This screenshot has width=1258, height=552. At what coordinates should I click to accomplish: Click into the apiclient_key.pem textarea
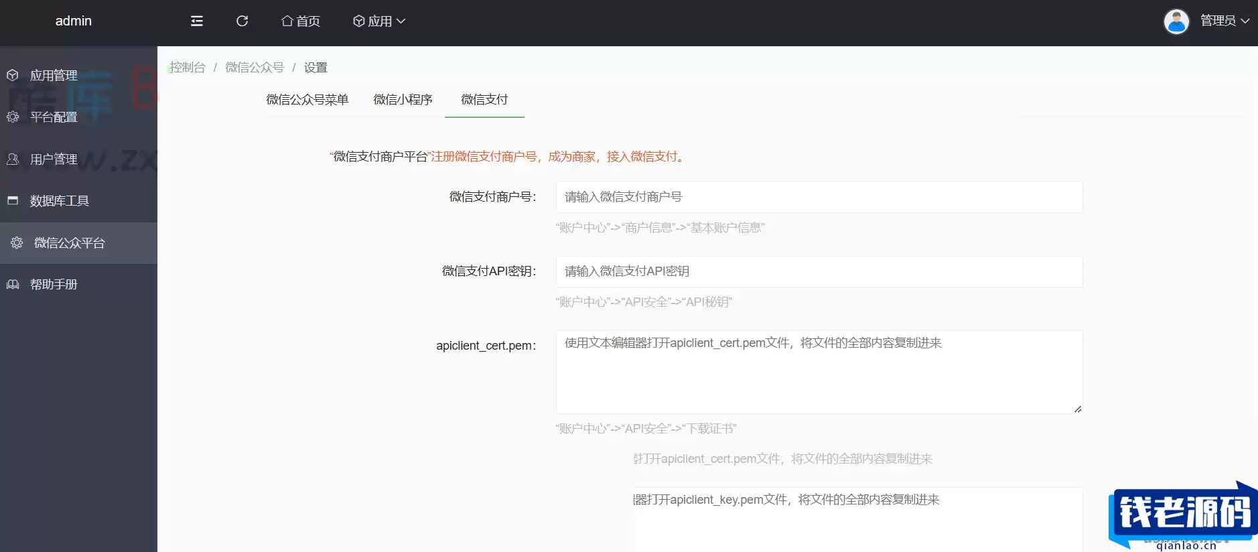click(x=857, y=519)
